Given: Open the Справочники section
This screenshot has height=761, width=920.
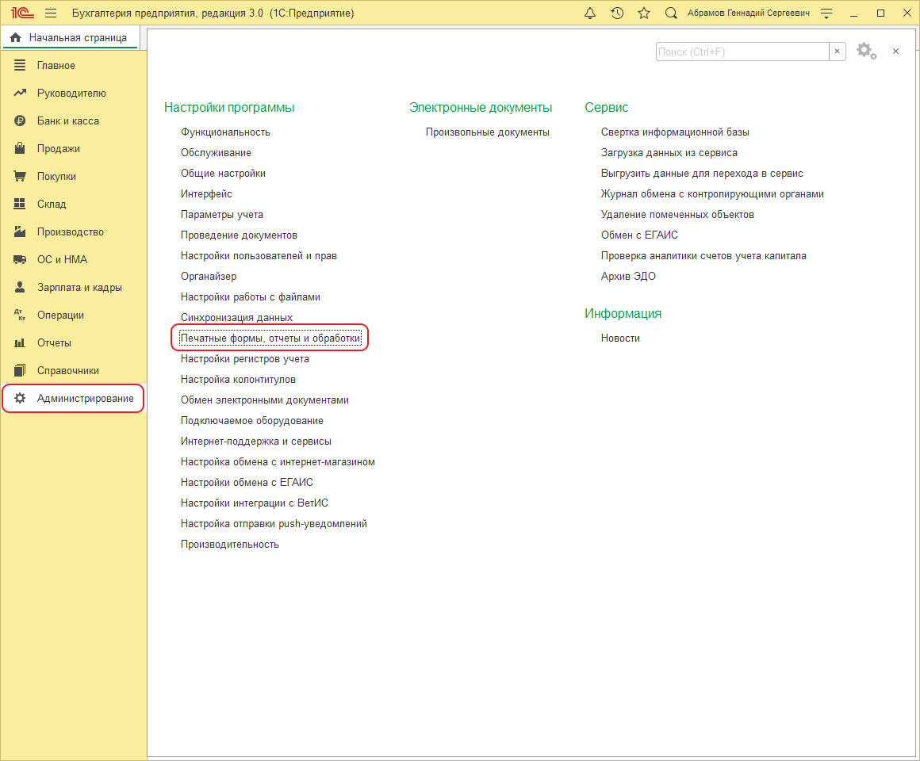Looking at the screenshot, I should (73, 370).
